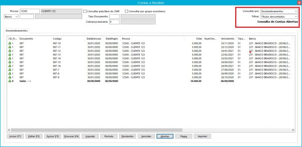Click the horizontal scrollbar thumb of grid
302x147 pixels.
point(96,130)
